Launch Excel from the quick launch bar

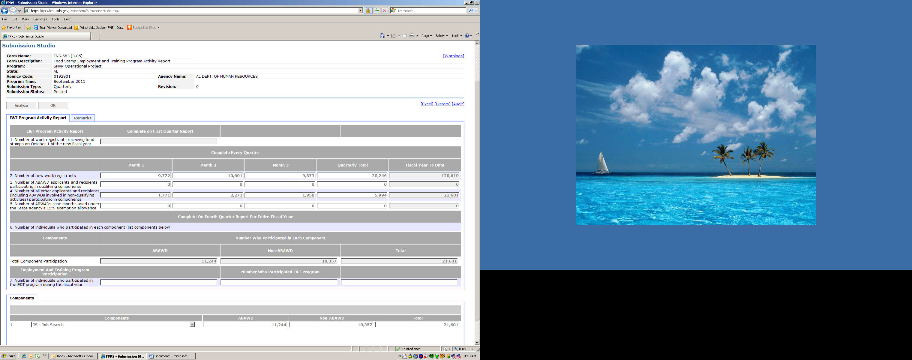[x=37, y=356]
